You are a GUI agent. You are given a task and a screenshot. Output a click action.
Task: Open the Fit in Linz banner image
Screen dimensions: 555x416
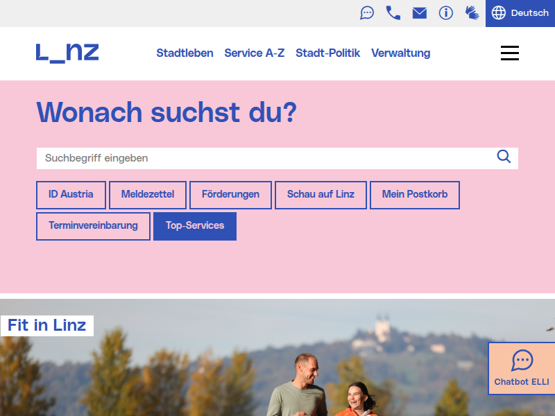(x=277, y=357)
